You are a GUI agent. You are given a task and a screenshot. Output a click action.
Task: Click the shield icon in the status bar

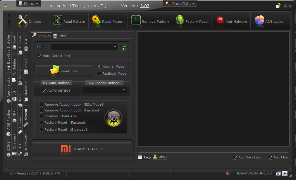point(228,173)
